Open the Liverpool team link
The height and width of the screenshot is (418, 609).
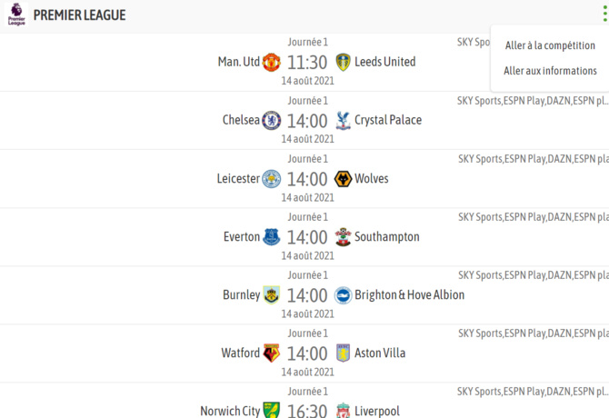coord(376,411)
